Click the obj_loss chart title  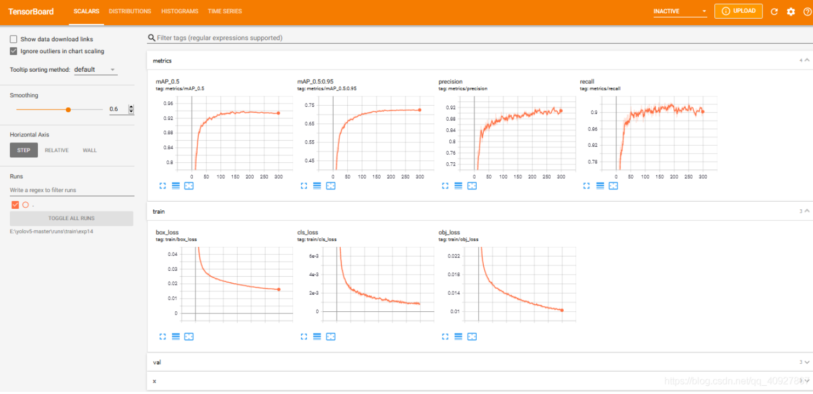click(x=449, y=232)
